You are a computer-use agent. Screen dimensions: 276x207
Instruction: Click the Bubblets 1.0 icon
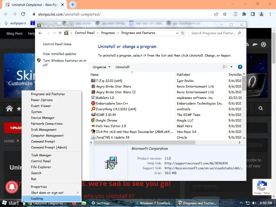tap(93, 98)
